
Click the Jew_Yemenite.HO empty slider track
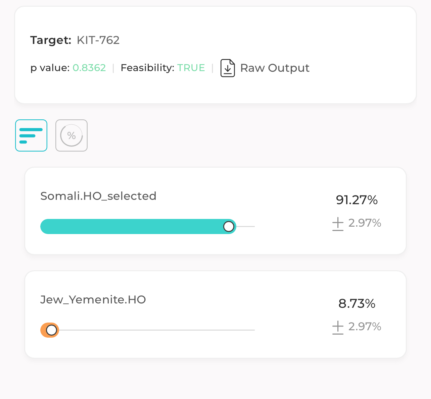157,330
